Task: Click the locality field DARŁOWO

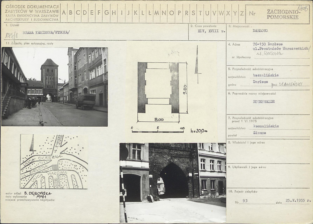Action: (260, 30)
